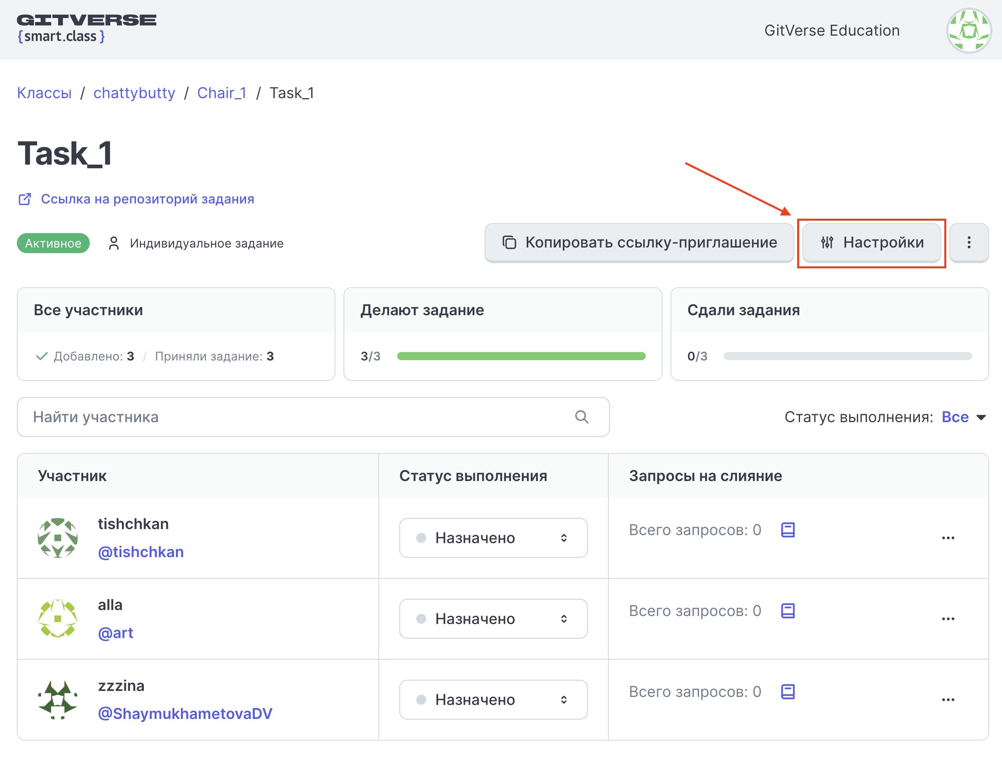This screenshot has height=757, width=1002.
Task: Click the external link icon beside repository link
Action: coord(24,199)
